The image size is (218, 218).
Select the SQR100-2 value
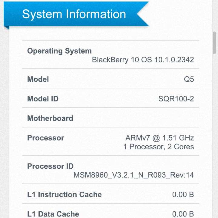[176, 99]
